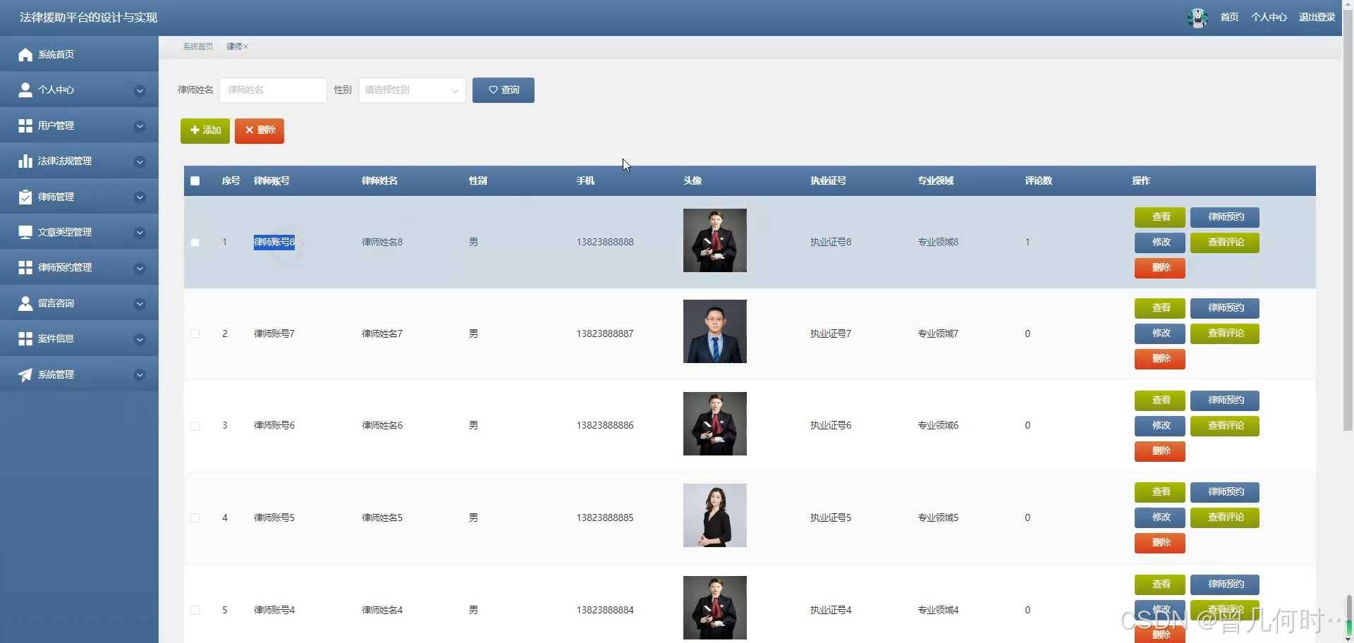The width and height of the screenshot is (1354, 643).
Task: Click 修改 for 律师账号7
Action: (1160, 333)
